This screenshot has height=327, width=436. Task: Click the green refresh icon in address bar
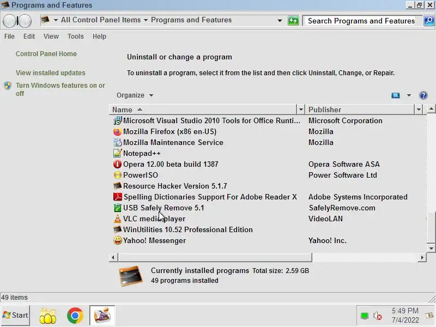coord(293,21)
